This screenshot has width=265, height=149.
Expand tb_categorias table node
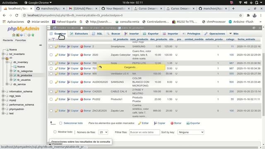pos(11,71)
